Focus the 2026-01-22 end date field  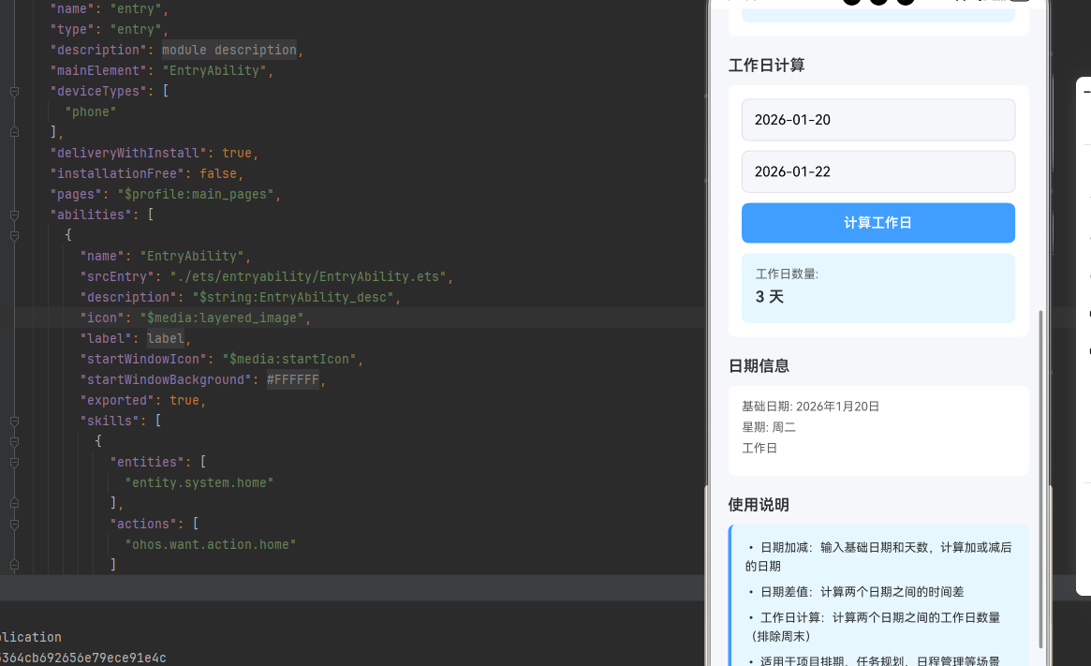click(x=877, y=171)
